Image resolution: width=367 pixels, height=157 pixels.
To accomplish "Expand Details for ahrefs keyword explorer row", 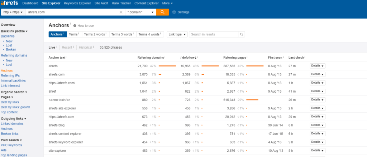I will pyautogui.click(x=318, y=142).
